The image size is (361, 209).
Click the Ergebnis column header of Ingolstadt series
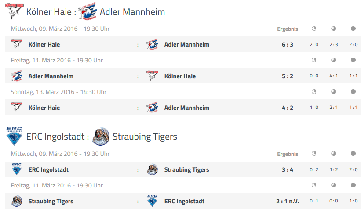pyautogui.click(x=288, y=154)
